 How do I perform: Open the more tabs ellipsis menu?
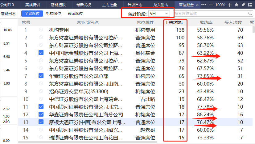click(x=204, y=5)
